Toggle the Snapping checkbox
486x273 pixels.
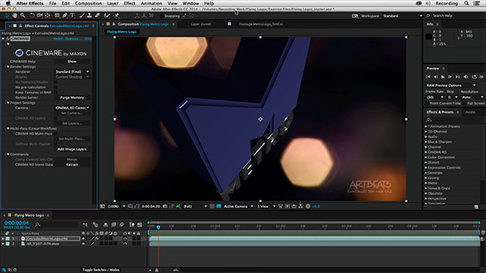point(162,16)
